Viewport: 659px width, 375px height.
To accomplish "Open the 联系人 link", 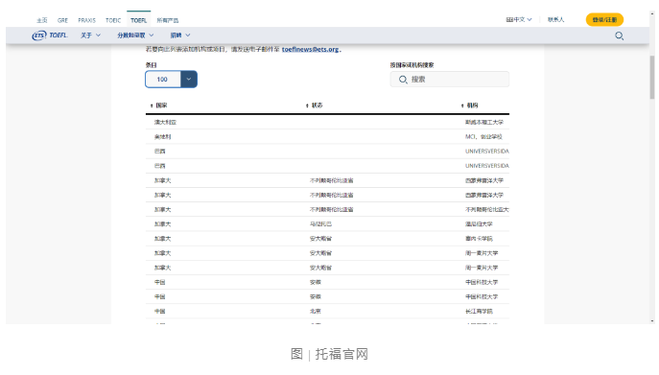I will click(x=555, y=20).
